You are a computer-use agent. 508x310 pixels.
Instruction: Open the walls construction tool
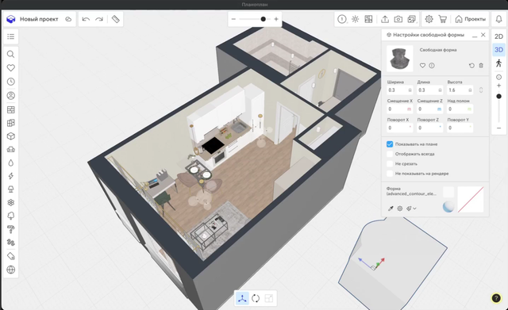10,109
